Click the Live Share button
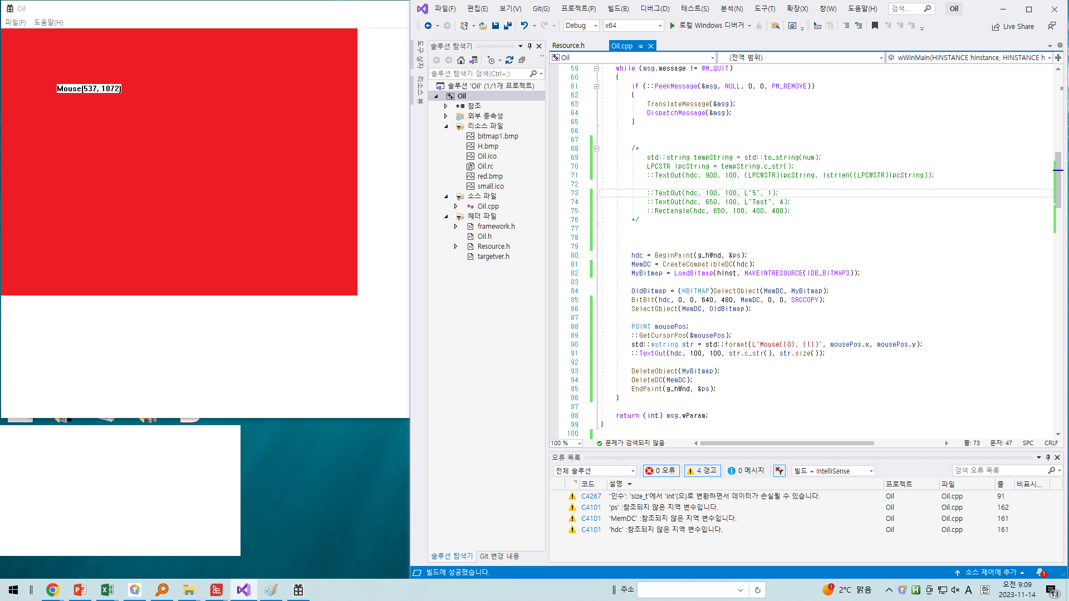Screen dimensions: 1069x601 pyautogui.click(x=1013, y=26)
